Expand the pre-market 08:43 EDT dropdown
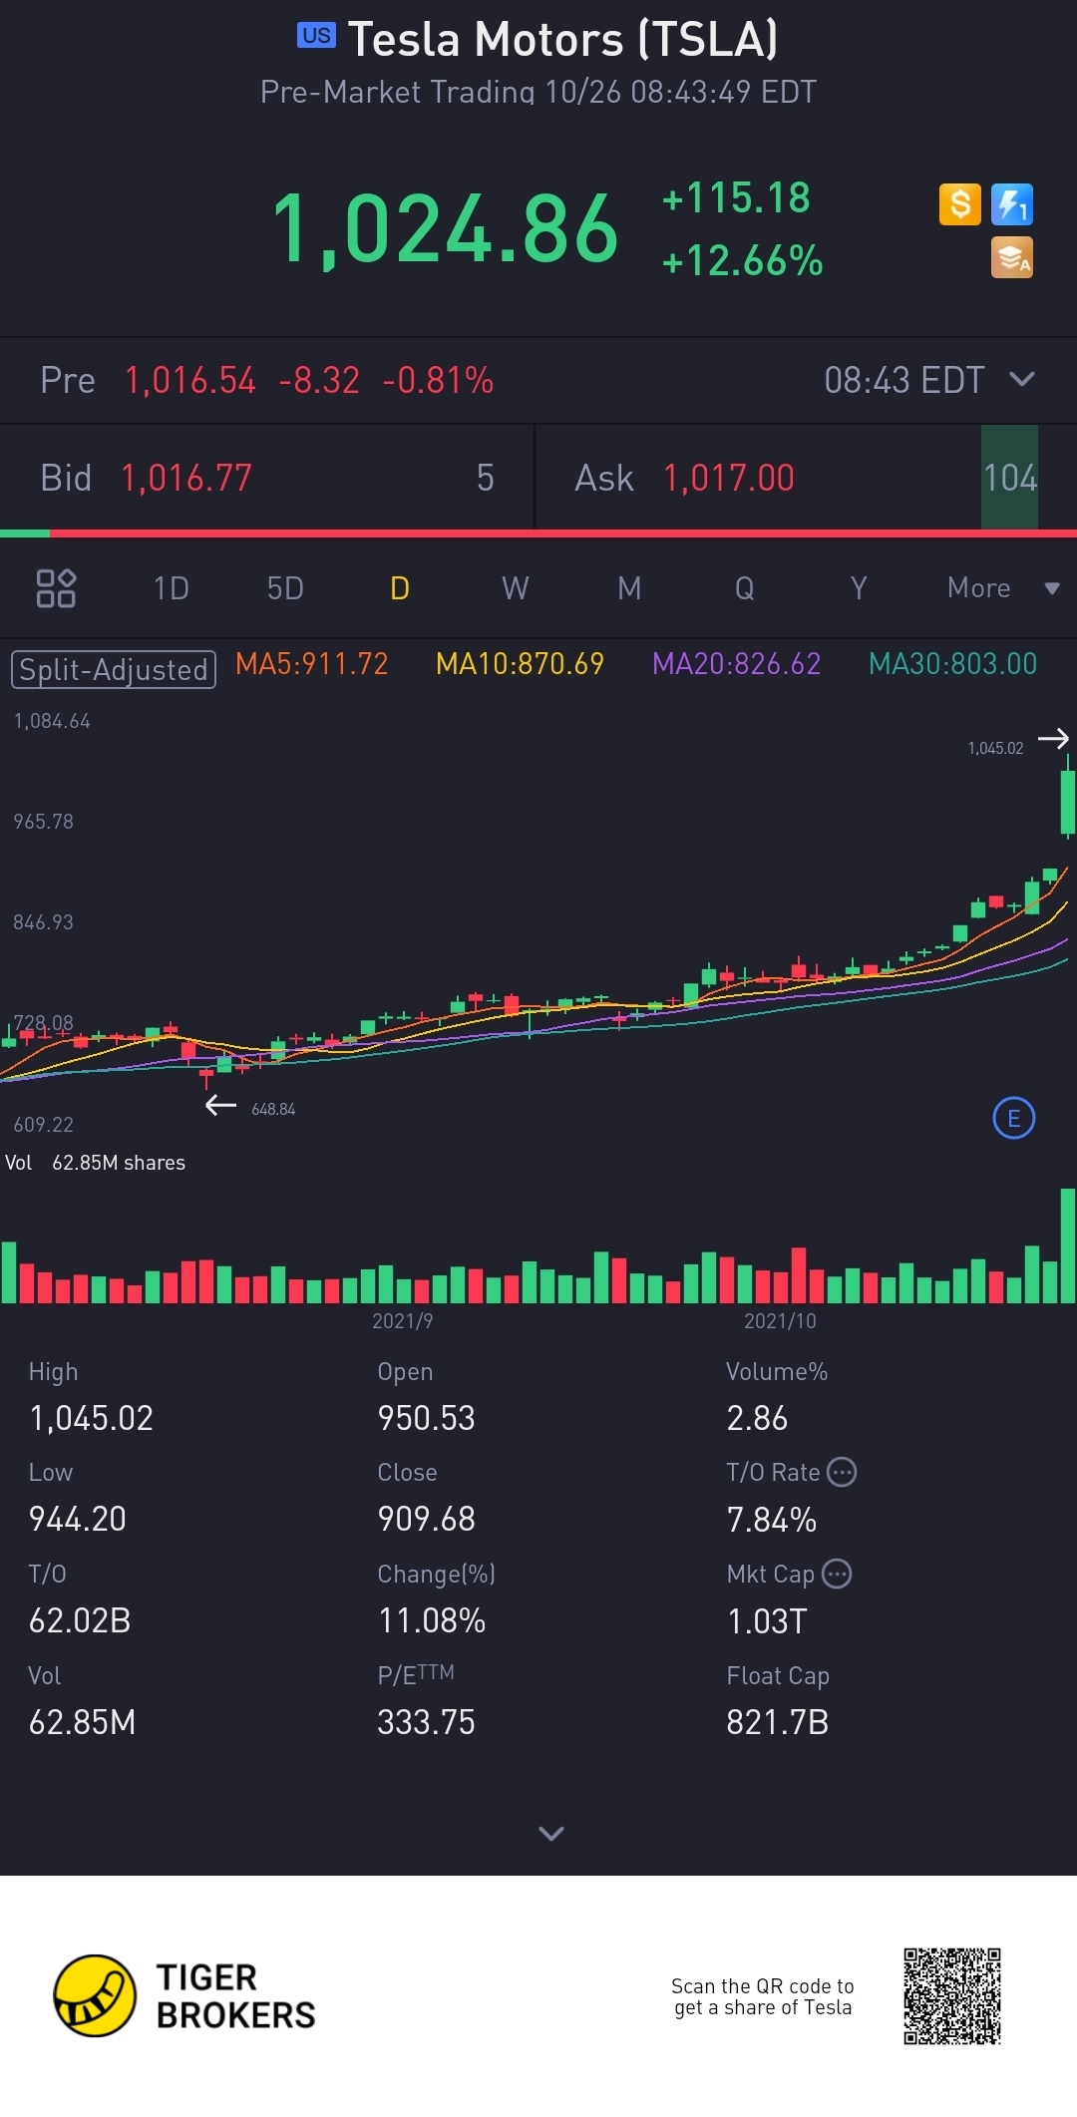This screenshot has height=2117, width=1077. [x=1022, y=379]
